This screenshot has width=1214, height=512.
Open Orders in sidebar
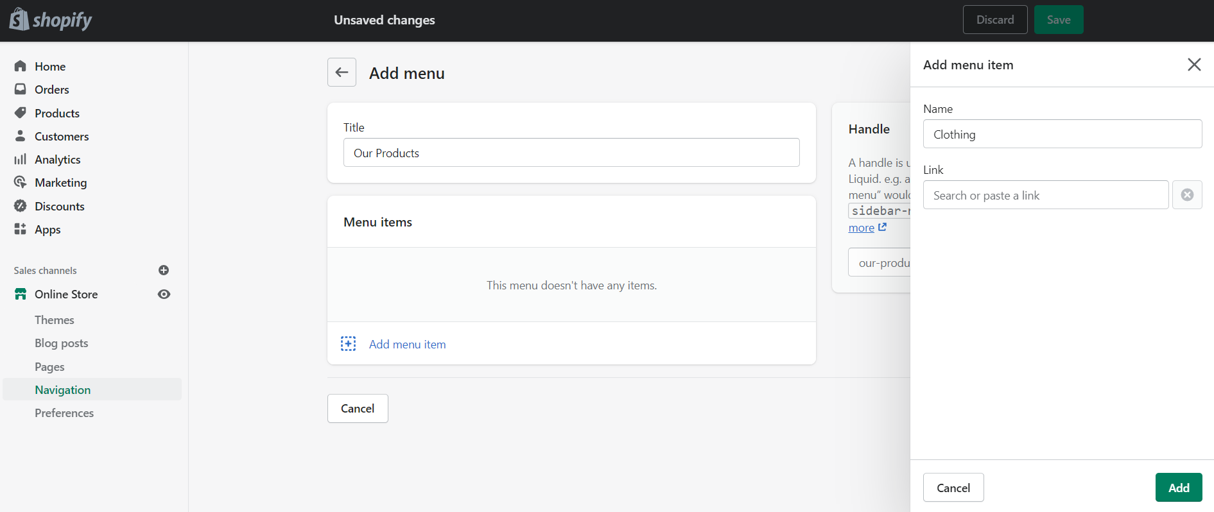point(52,89)
